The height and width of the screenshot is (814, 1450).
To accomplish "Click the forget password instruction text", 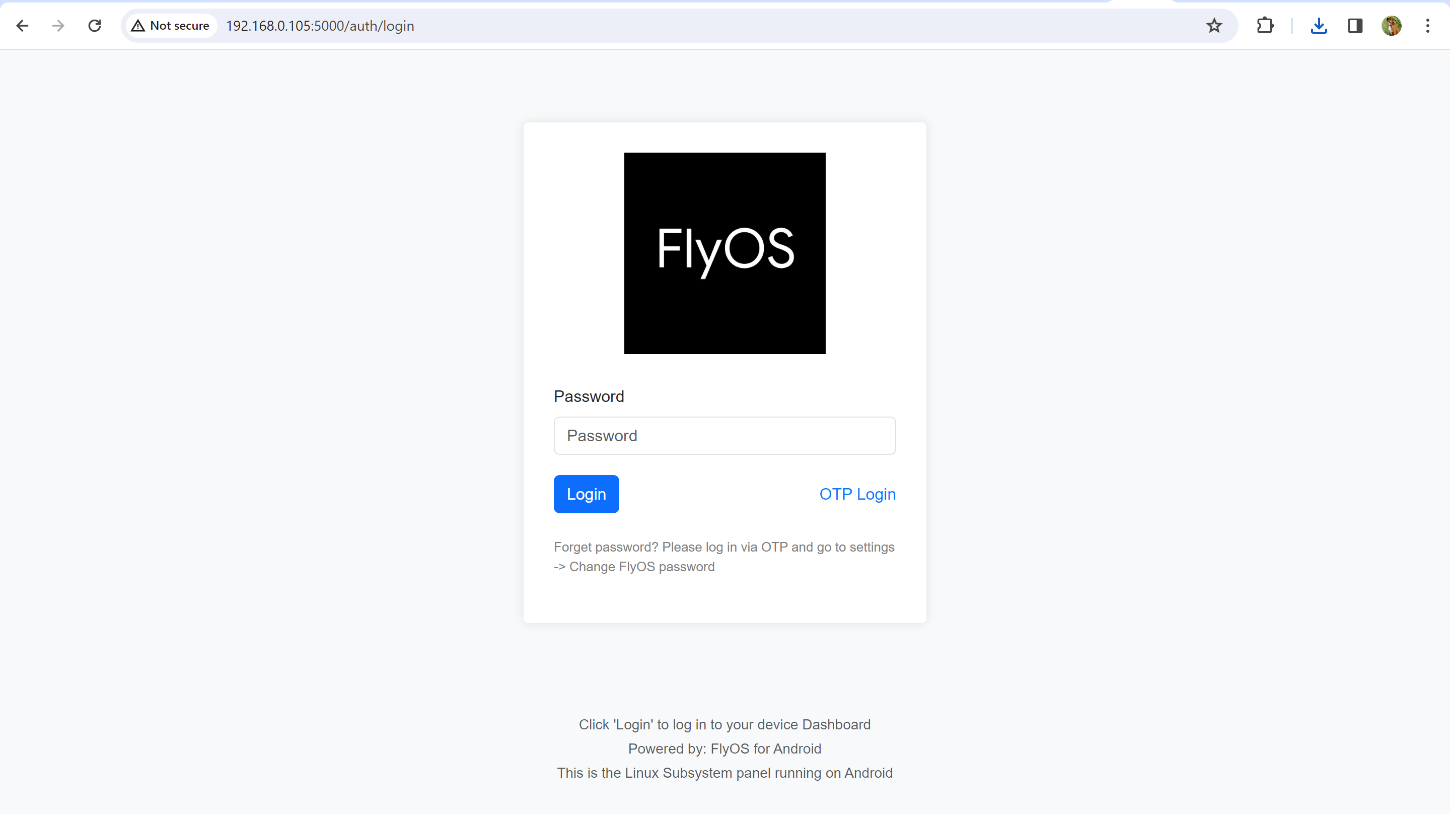I will pyautogui.click(x=724, y=557).
